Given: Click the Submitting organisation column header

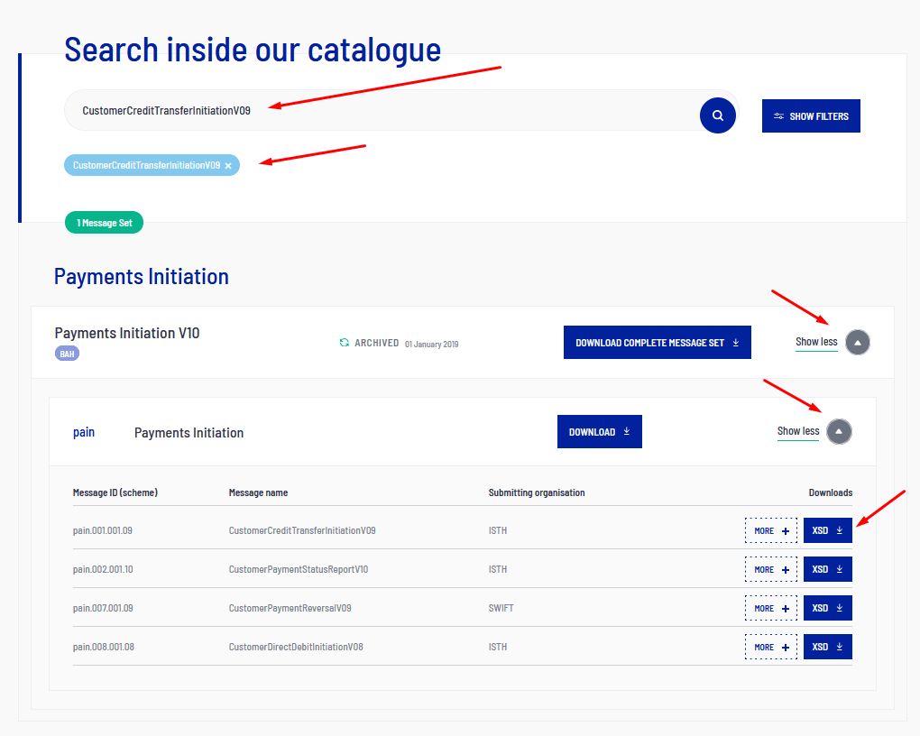Looking at the screenshot, I should tap(537, 492).
